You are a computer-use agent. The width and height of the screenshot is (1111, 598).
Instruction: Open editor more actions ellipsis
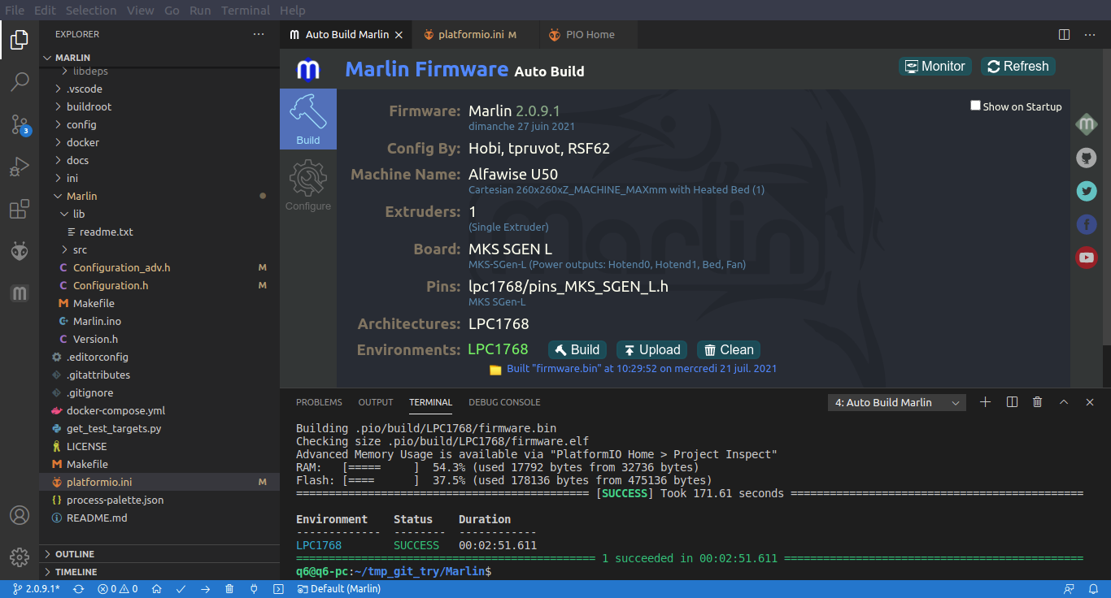point(1089,35)
